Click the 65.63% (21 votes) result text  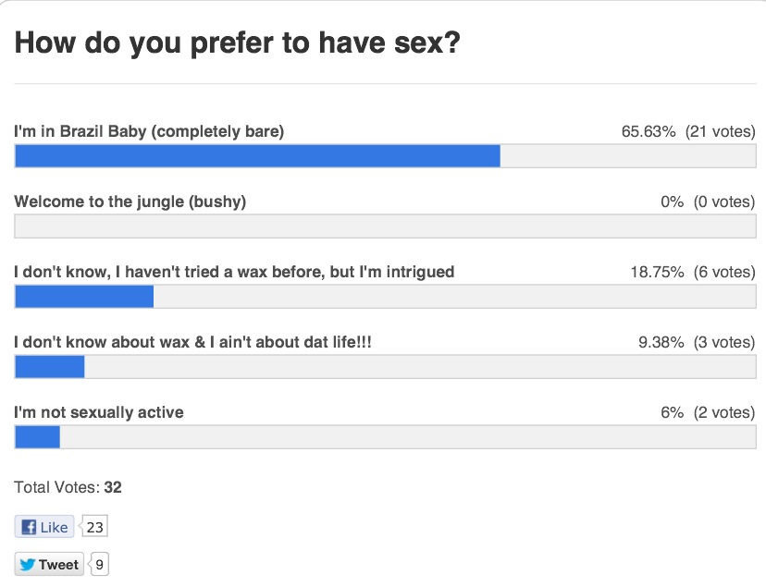[688, 131]
